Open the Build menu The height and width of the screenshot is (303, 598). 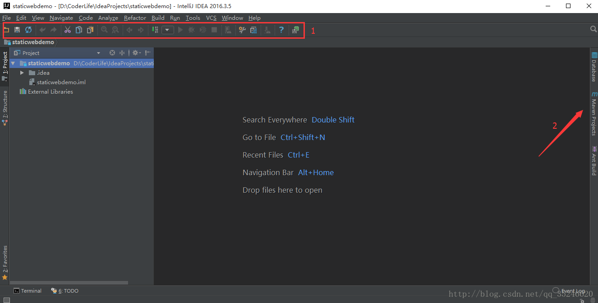[158, 18]
